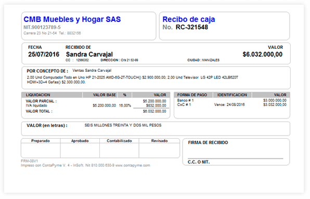This screenshot has height=199, width=310.
Task: Click the form code FRM-08V1
Action: coord(29,161)
